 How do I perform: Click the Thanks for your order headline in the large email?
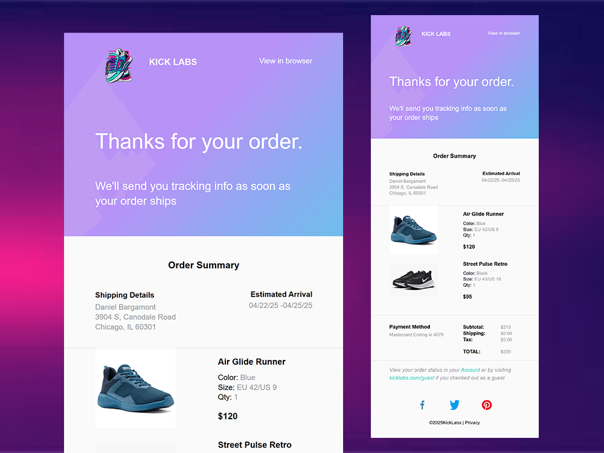coord(199,142)
